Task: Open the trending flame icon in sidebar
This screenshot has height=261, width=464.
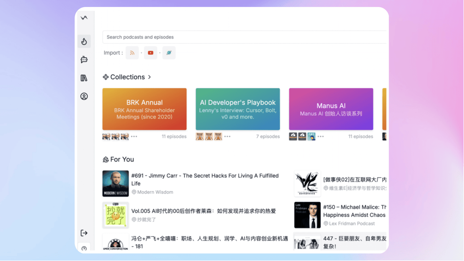Action: pos(84,41)
